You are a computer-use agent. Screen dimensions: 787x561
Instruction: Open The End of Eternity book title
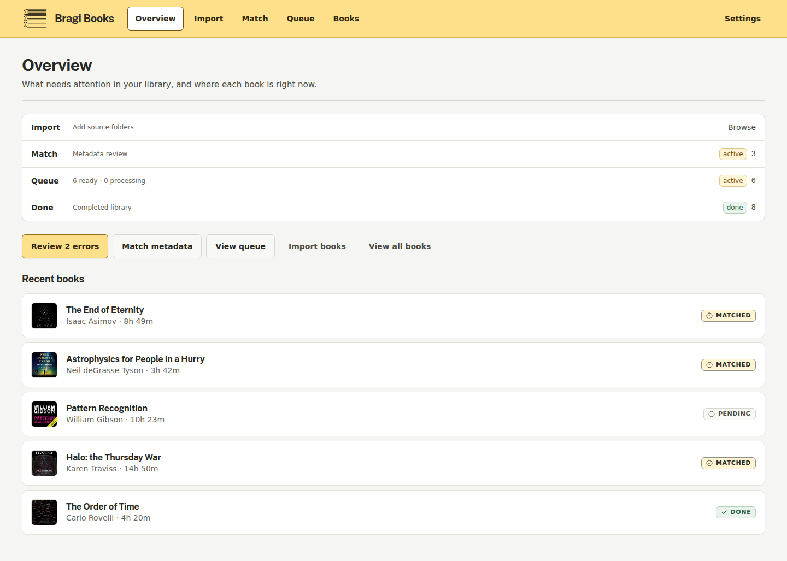pos(105,310)
